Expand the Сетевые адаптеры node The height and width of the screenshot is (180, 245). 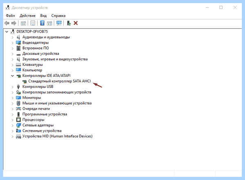click(13, 126)
